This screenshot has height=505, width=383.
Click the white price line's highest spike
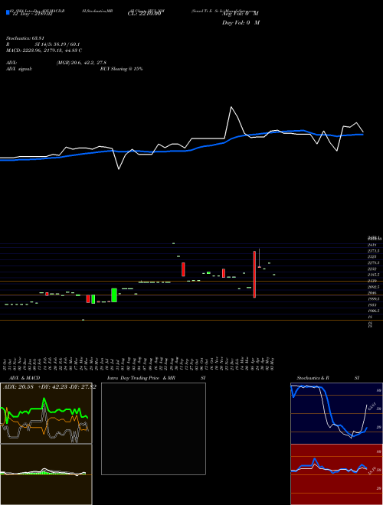[231, 107]
